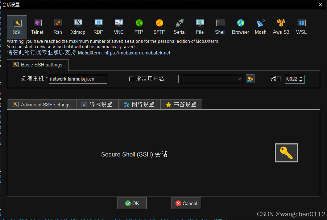The height and width of the screenshot is (220, 327).
Task: Choose the Xdmcp session type
Action: tap(78, 27)
